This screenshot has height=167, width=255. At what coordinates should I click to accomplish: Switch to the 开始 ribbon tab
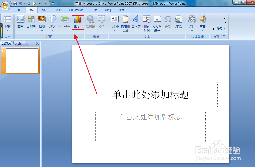pyautogui.click(x=18, y=10)
